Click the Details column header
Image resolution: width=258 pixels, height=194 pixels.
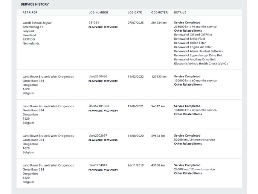[x=180, y=12]
